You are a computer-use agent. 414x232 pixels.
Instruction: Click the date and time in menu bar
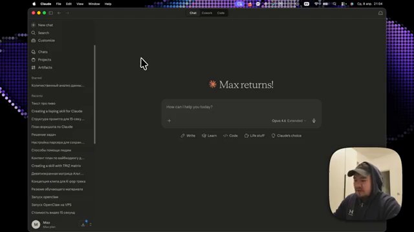pos(369,4)
